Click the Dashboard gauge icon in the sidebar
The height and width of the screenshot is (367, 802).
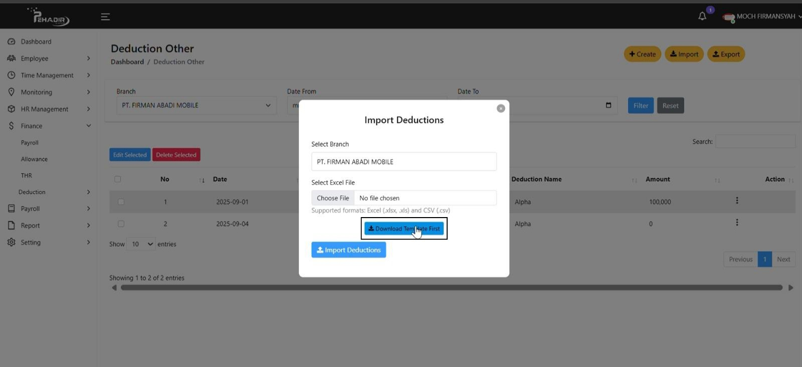click(x=12, y=42)
